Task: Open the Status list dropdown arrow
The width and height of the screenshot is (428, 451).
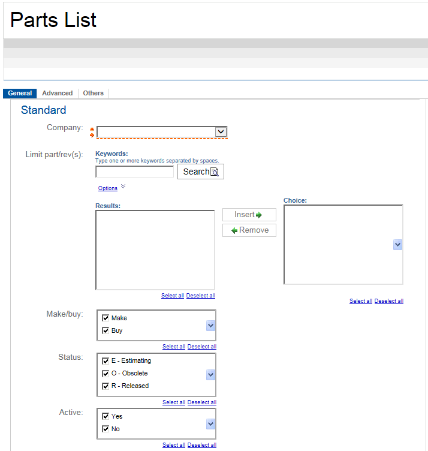Action: (x=210, y=374)
